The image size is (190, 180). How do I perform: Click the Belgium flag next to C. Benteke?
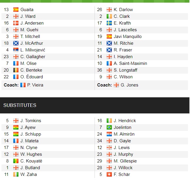16,70
